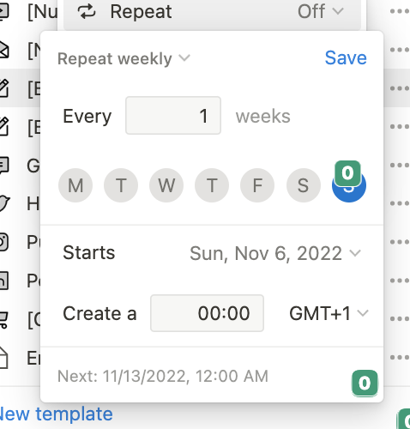410x429 pixels.
Task: Open the three-dot menu next to the Save button
Action: tap(400, 50)
